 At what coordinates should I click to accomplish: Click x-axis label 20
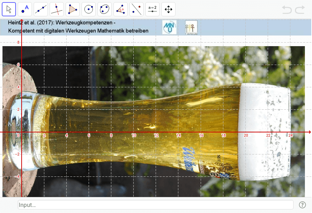point(246,135)
